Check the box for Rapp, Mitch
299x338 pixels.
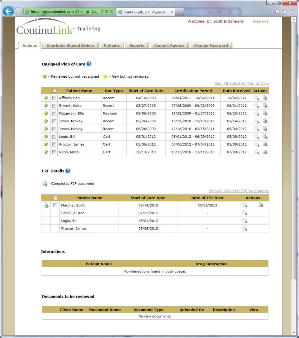point(54,152)
